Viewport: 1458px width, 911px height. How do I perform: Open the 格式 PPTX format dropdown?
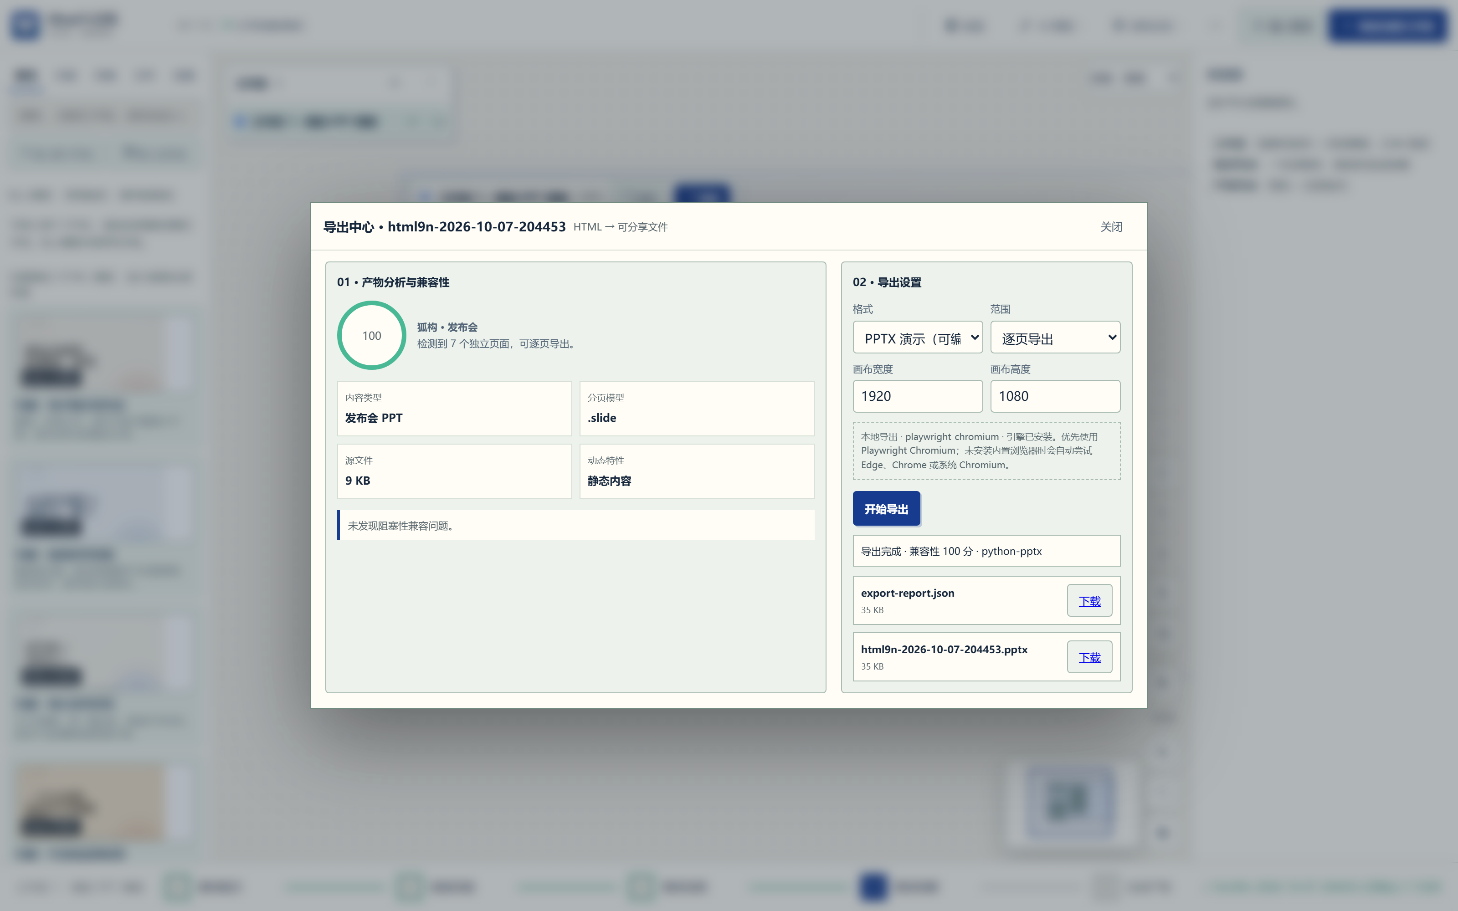[x=918, y=338]
